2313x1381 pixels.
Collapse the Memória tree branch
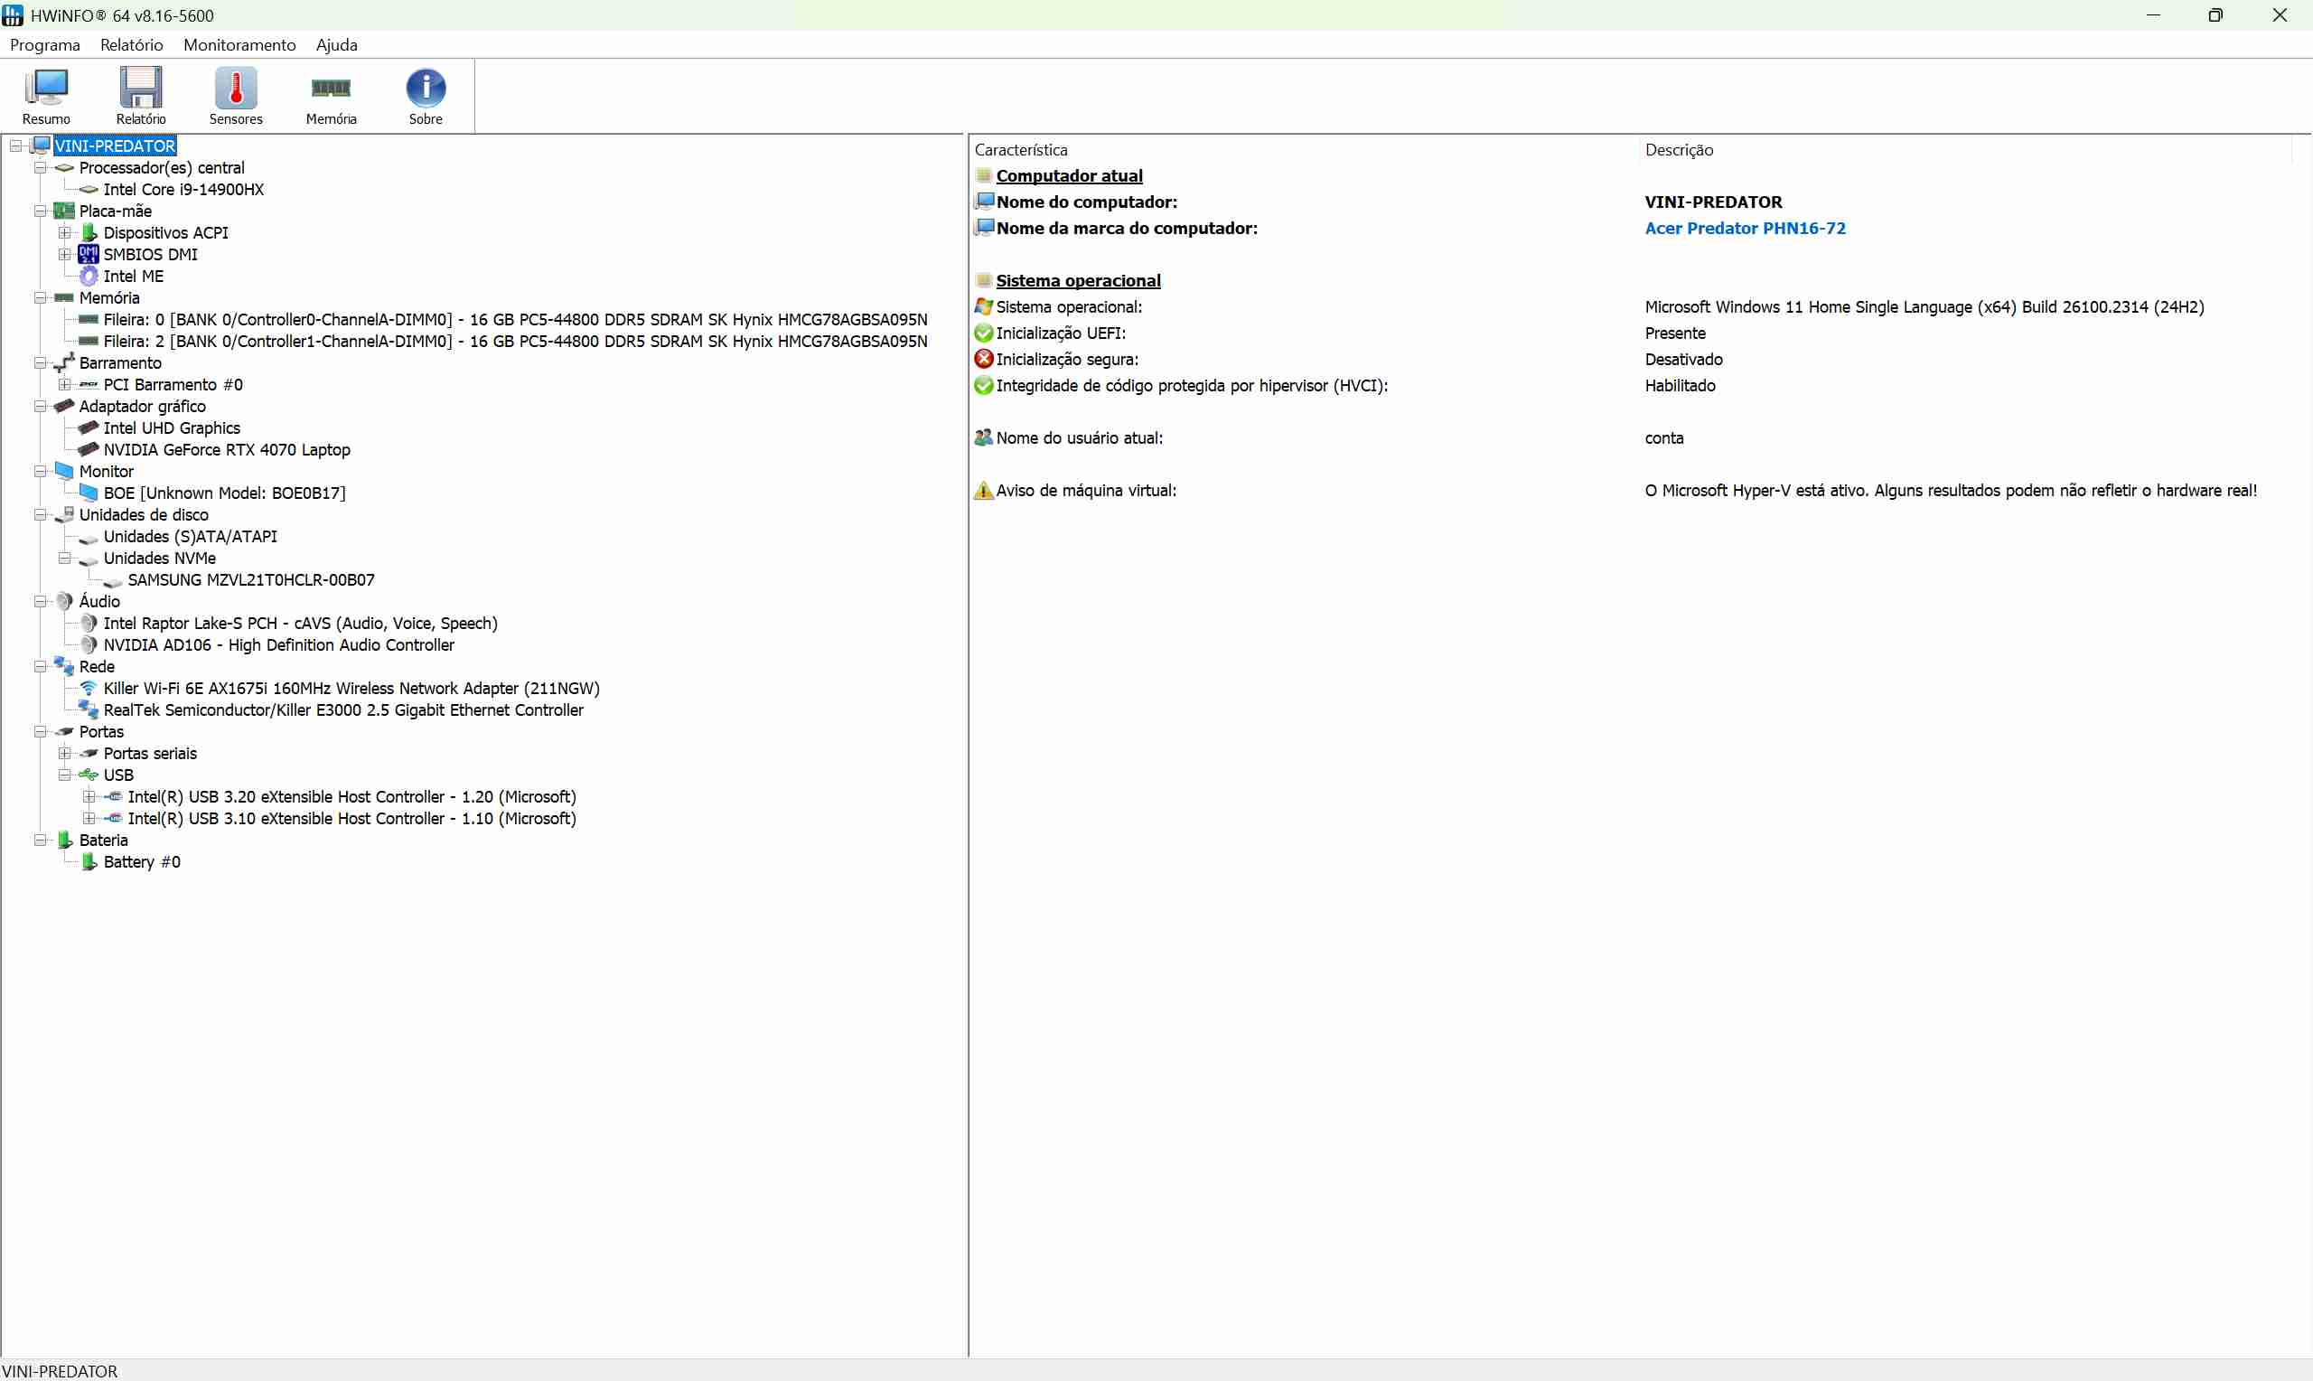(40, 297)
